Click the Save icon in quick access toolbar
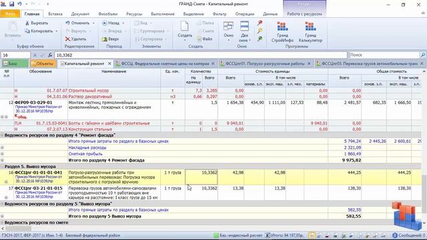The image size is (427, 240). pyautogui.click(x=11, y=4)
